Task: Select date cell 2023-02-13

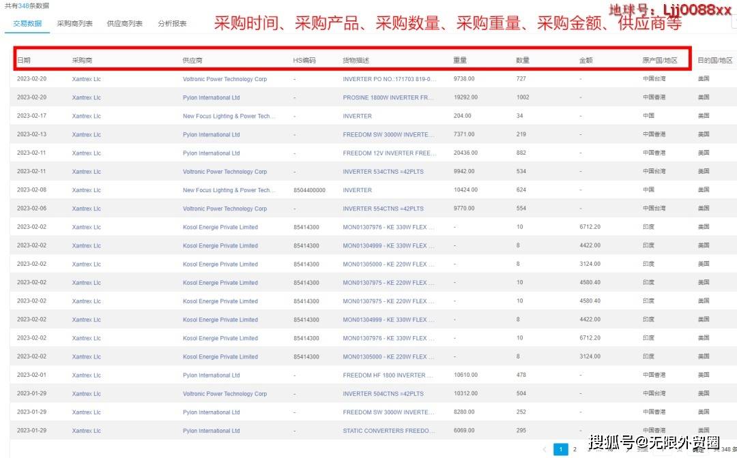Action: (x=31, y=134)
